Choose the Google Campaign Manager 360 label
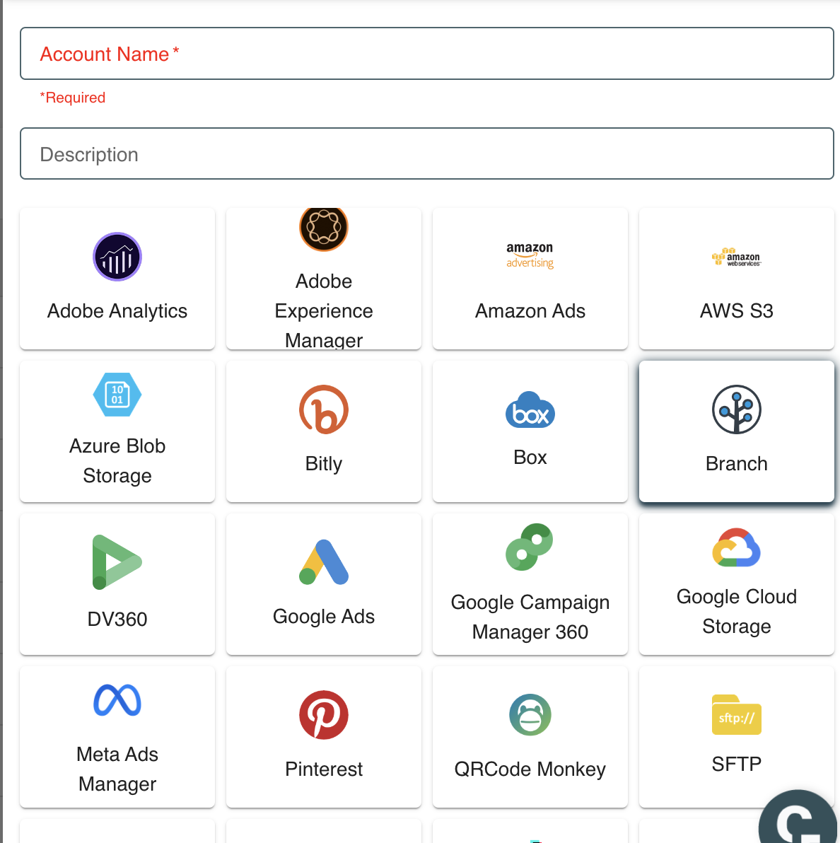Screen dimensions: 840x843 tap(530, 617)
